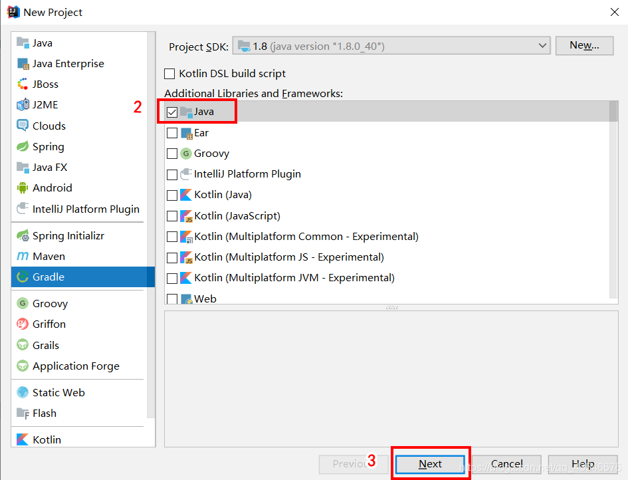
Task: Click the Next button
Action: [x=430, y=464]
